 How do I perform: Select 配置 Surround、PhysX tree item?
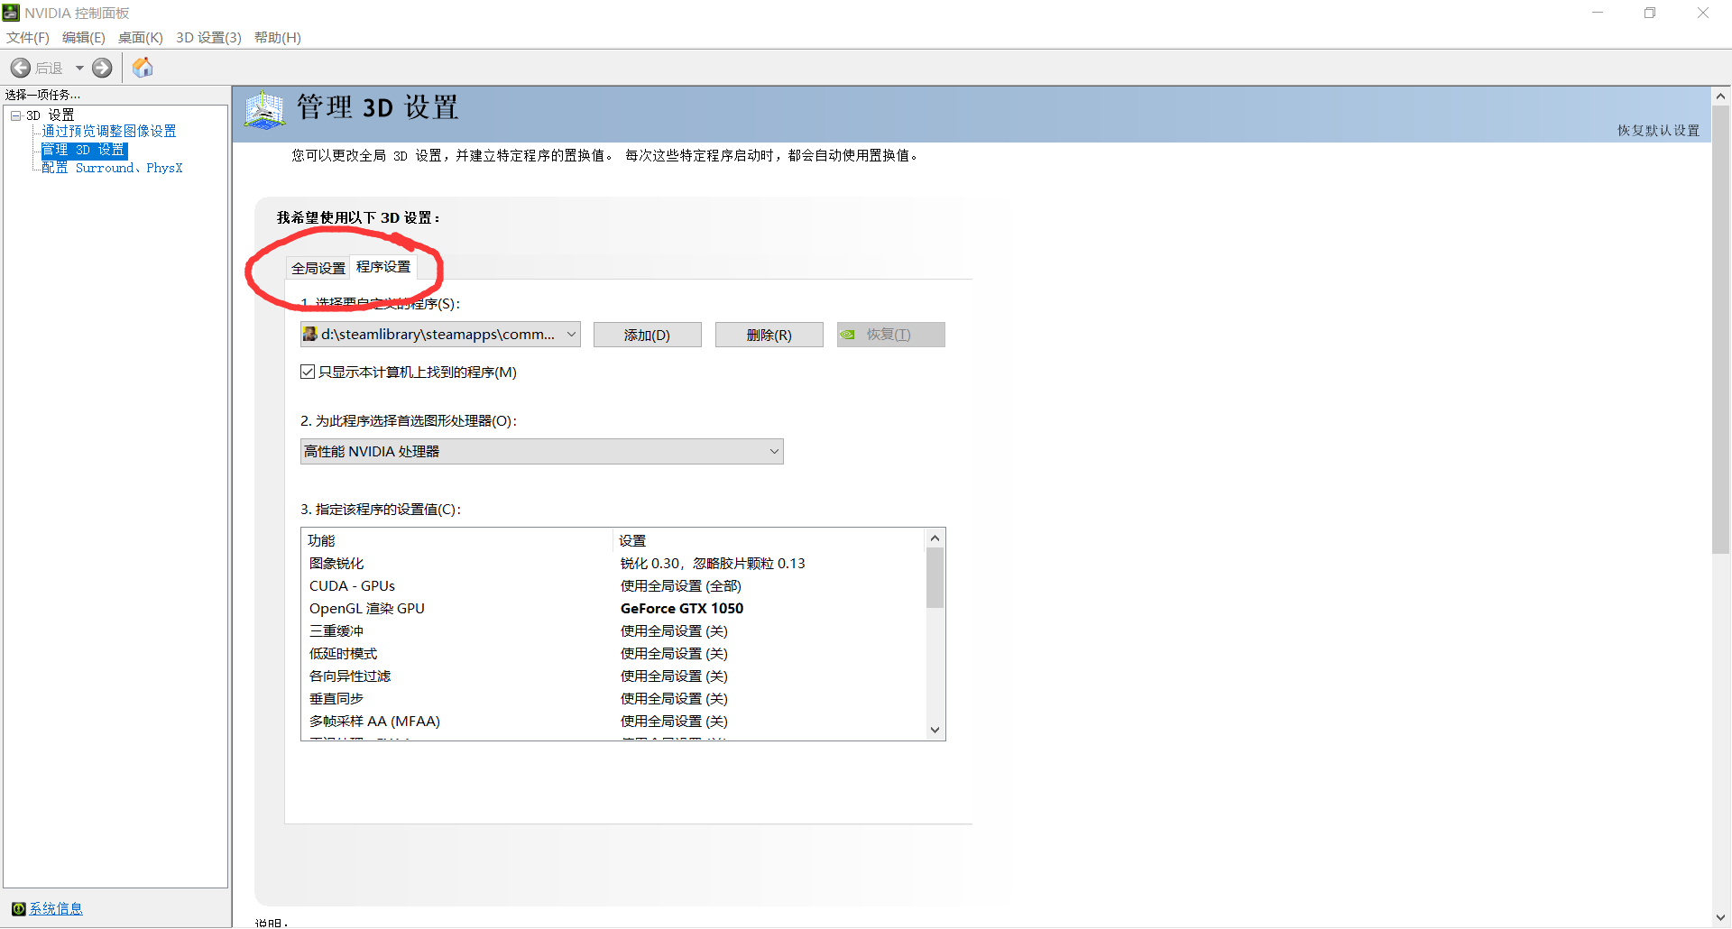112,168
